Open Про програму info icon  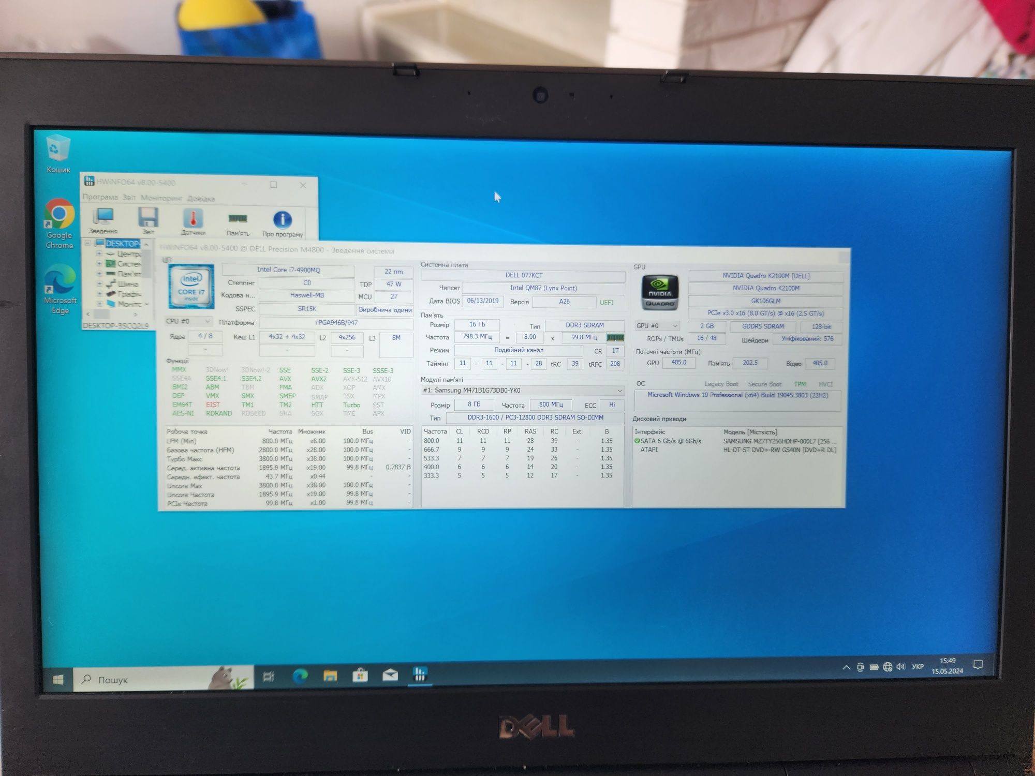click(x=283, y=223)
